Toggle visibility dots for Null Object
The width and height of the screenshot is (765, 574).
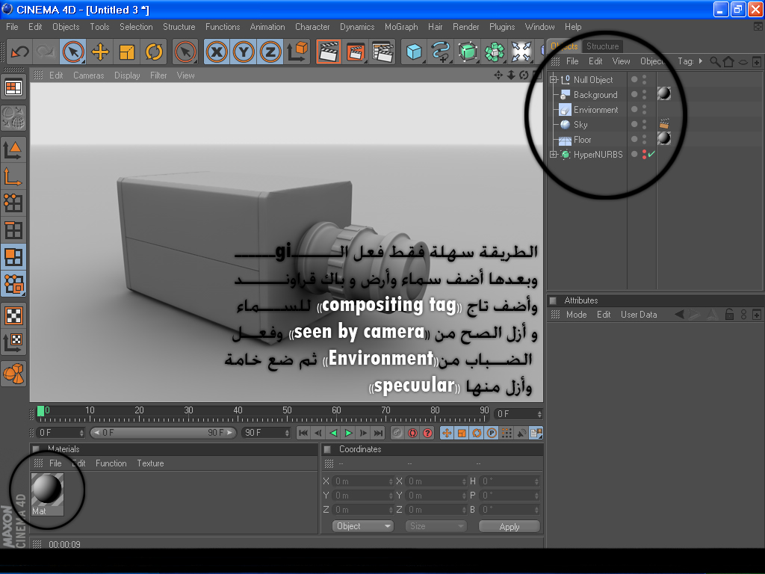(645, 79)
